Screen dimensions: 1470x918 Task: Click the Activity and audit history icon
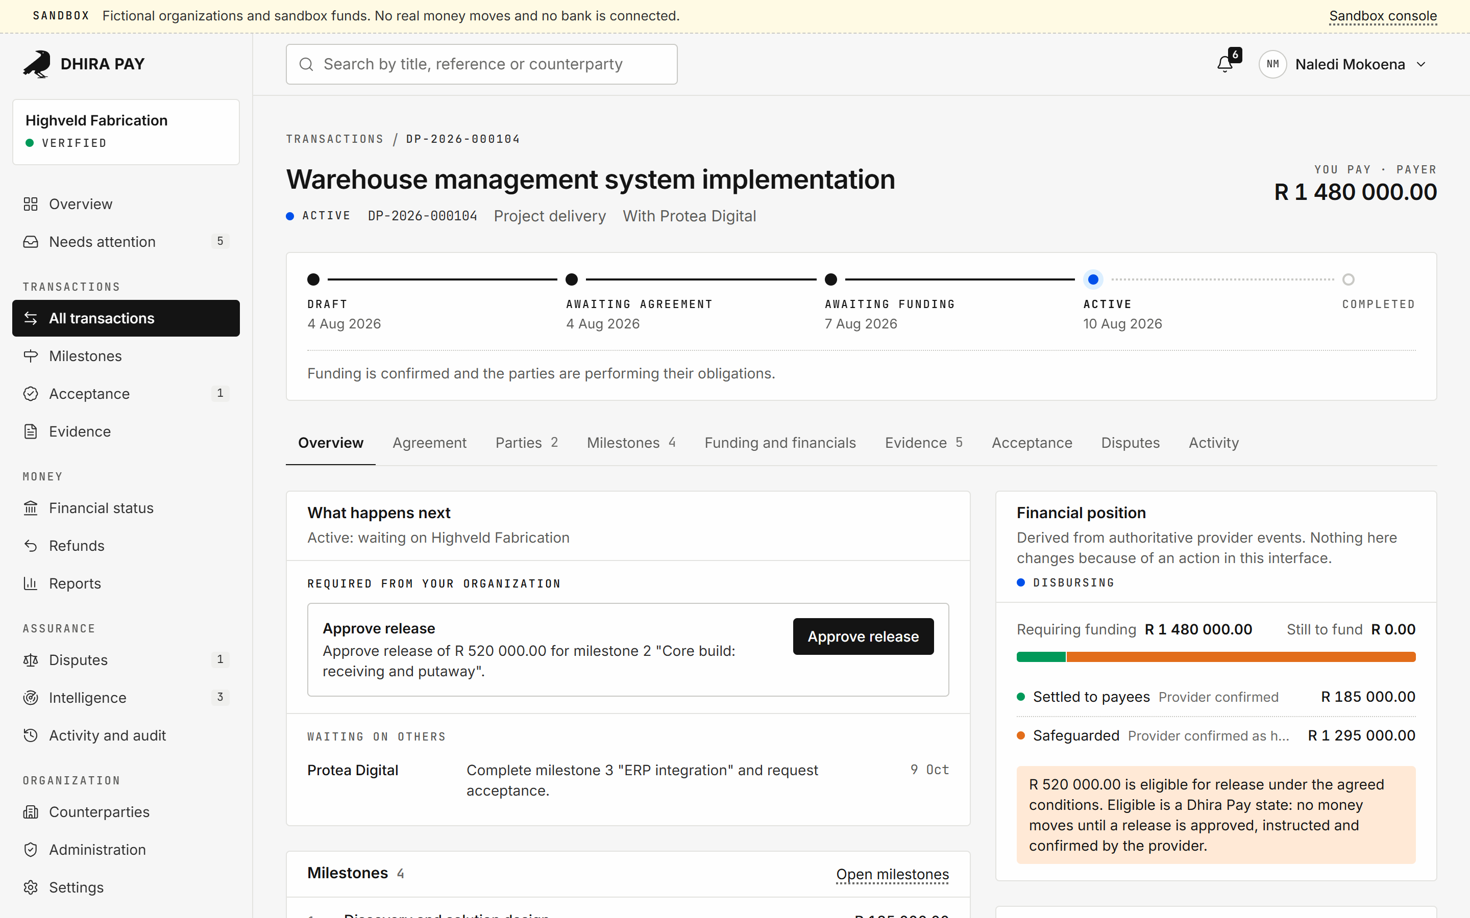[x=31, y=734]
